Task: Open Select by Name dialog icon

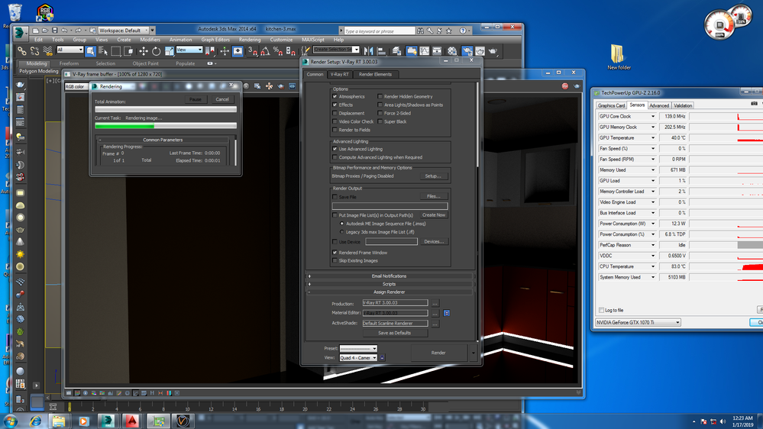Action: point(103,50)
